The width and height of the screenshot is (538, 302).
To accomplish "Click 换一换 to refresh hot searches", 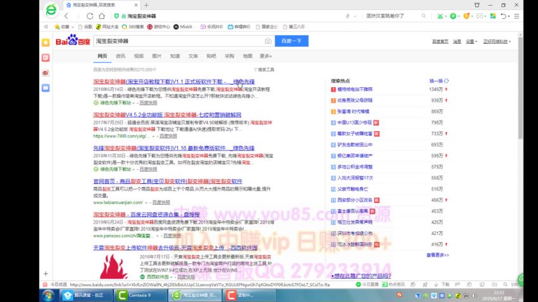I will tap(439, 81).
